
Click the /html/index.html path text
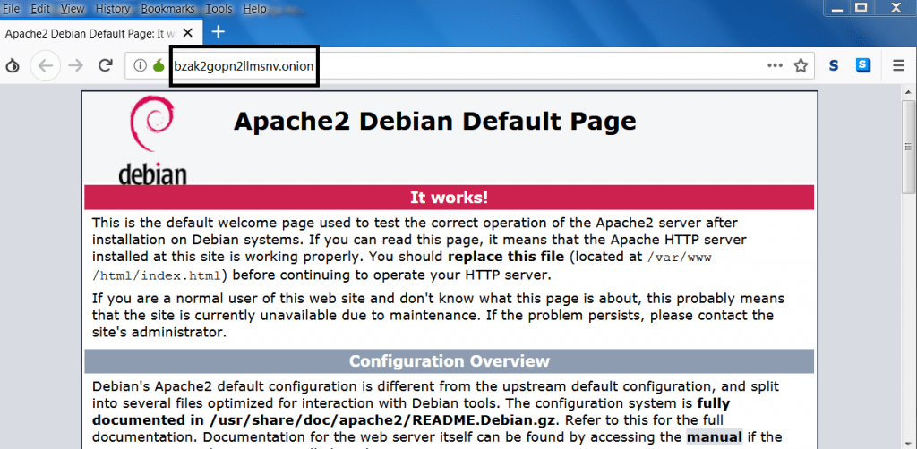click(x=157, y=275)
